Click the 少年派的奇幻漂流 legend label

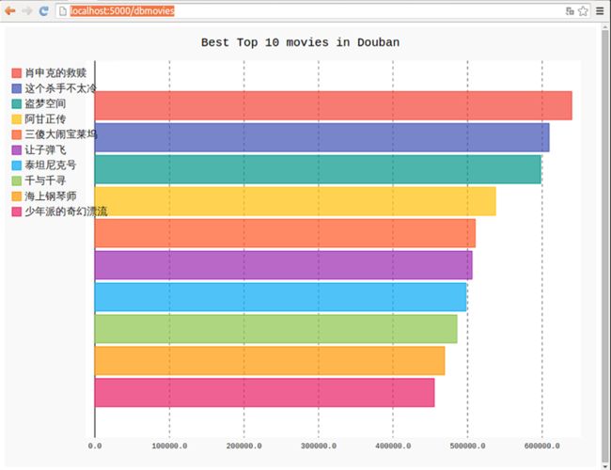[66, 211]
